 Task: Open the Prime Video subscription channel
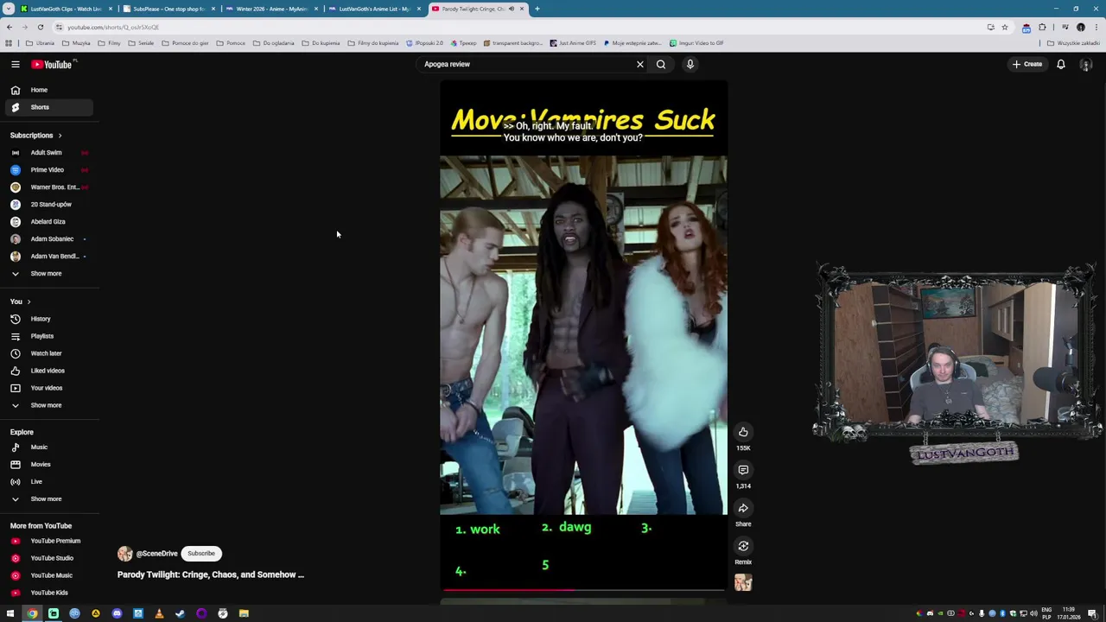point(48,170)
